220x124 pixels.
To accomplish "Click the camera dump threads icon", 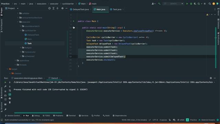I will tap(5, 95).
